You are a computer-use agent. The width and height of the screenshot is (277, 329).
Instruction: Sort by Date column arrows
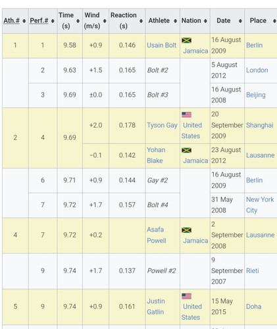(240, 21)
